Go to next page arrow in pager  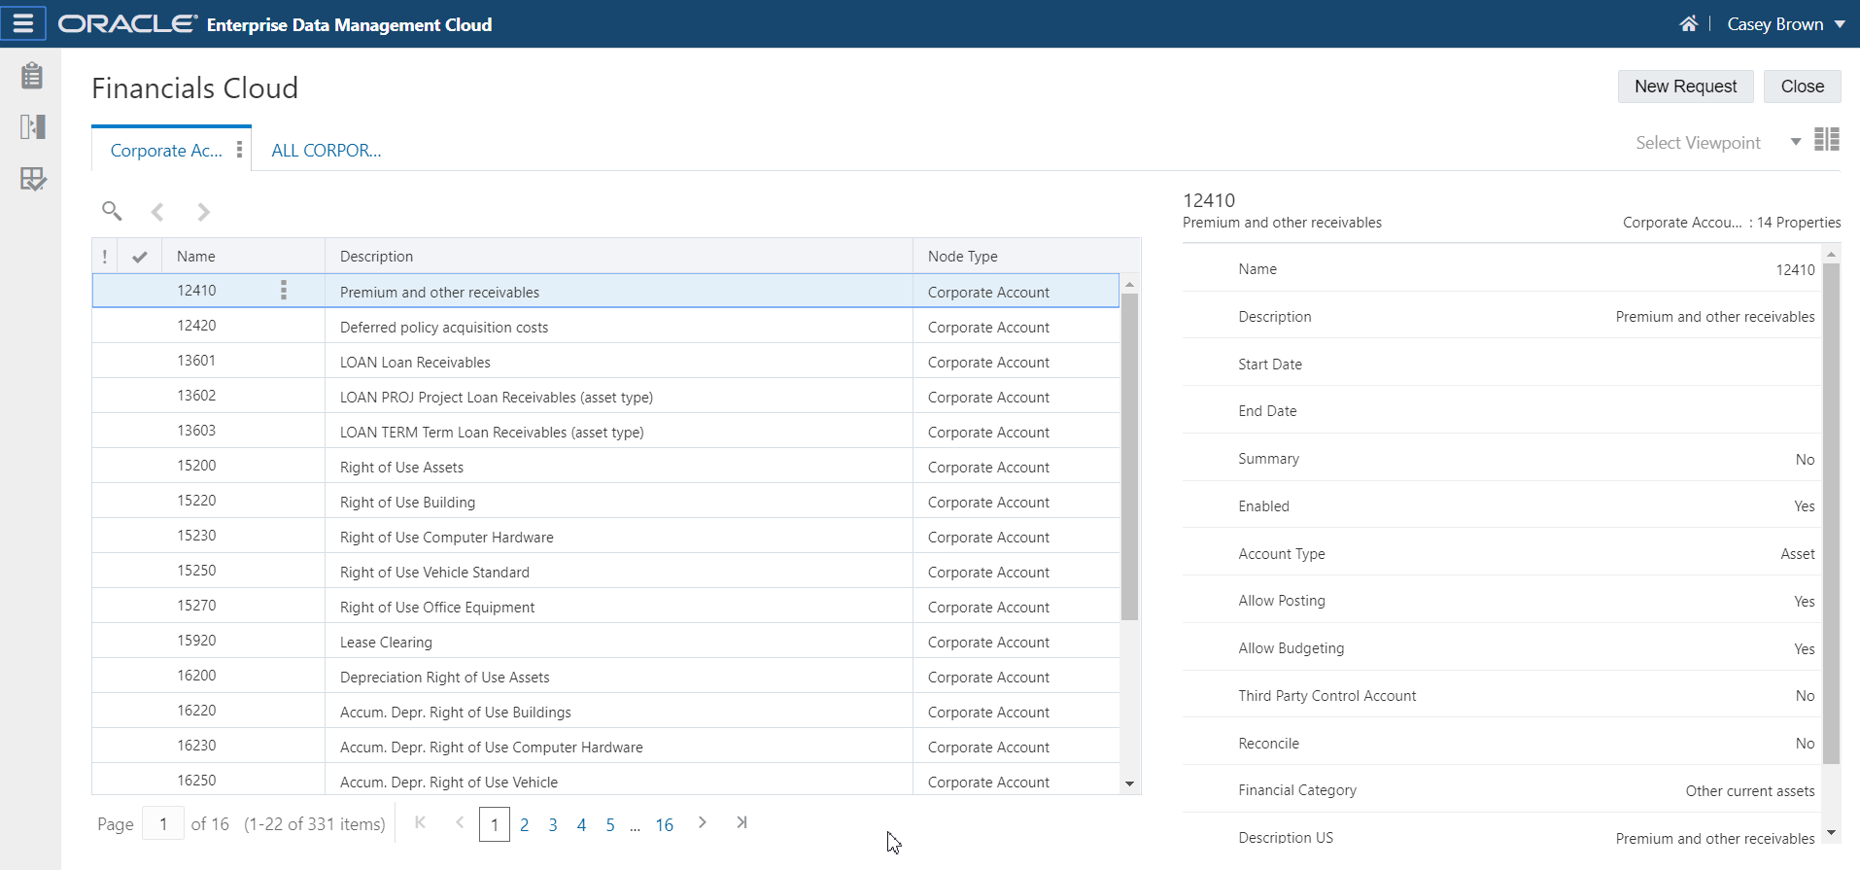click(703, 822)
